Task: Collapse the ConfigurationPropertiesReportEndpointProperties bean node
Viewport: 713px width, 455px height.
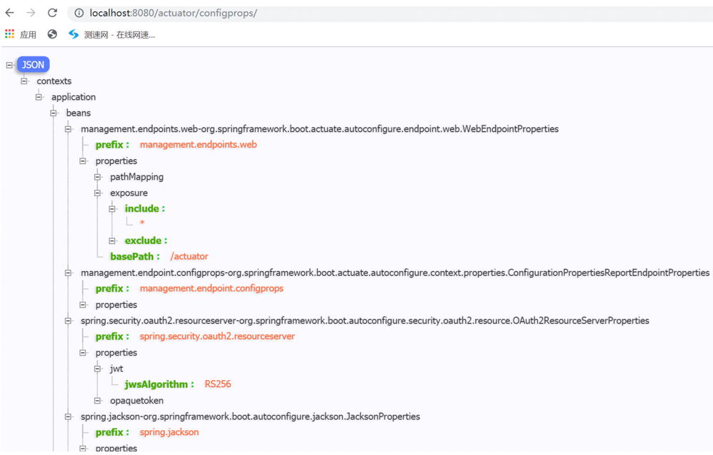Action: point(68,273)
